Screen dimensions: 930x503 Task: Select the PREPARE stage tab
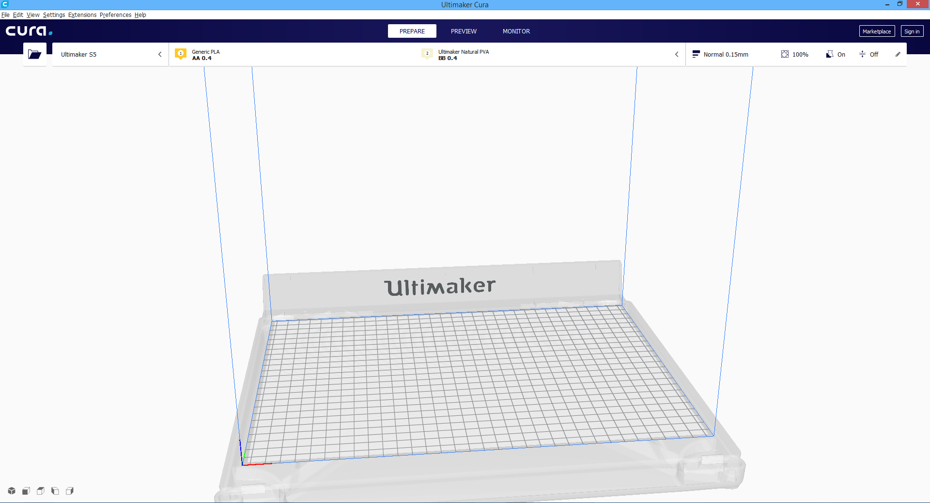pos(412,31)
